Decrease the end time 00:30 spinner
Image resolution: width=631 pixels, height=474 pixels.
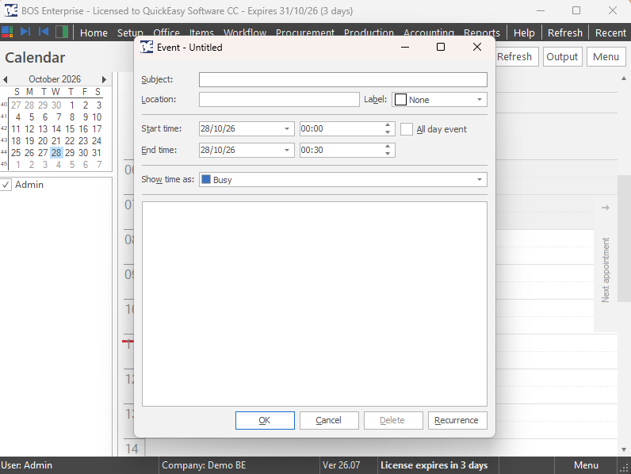388,154
